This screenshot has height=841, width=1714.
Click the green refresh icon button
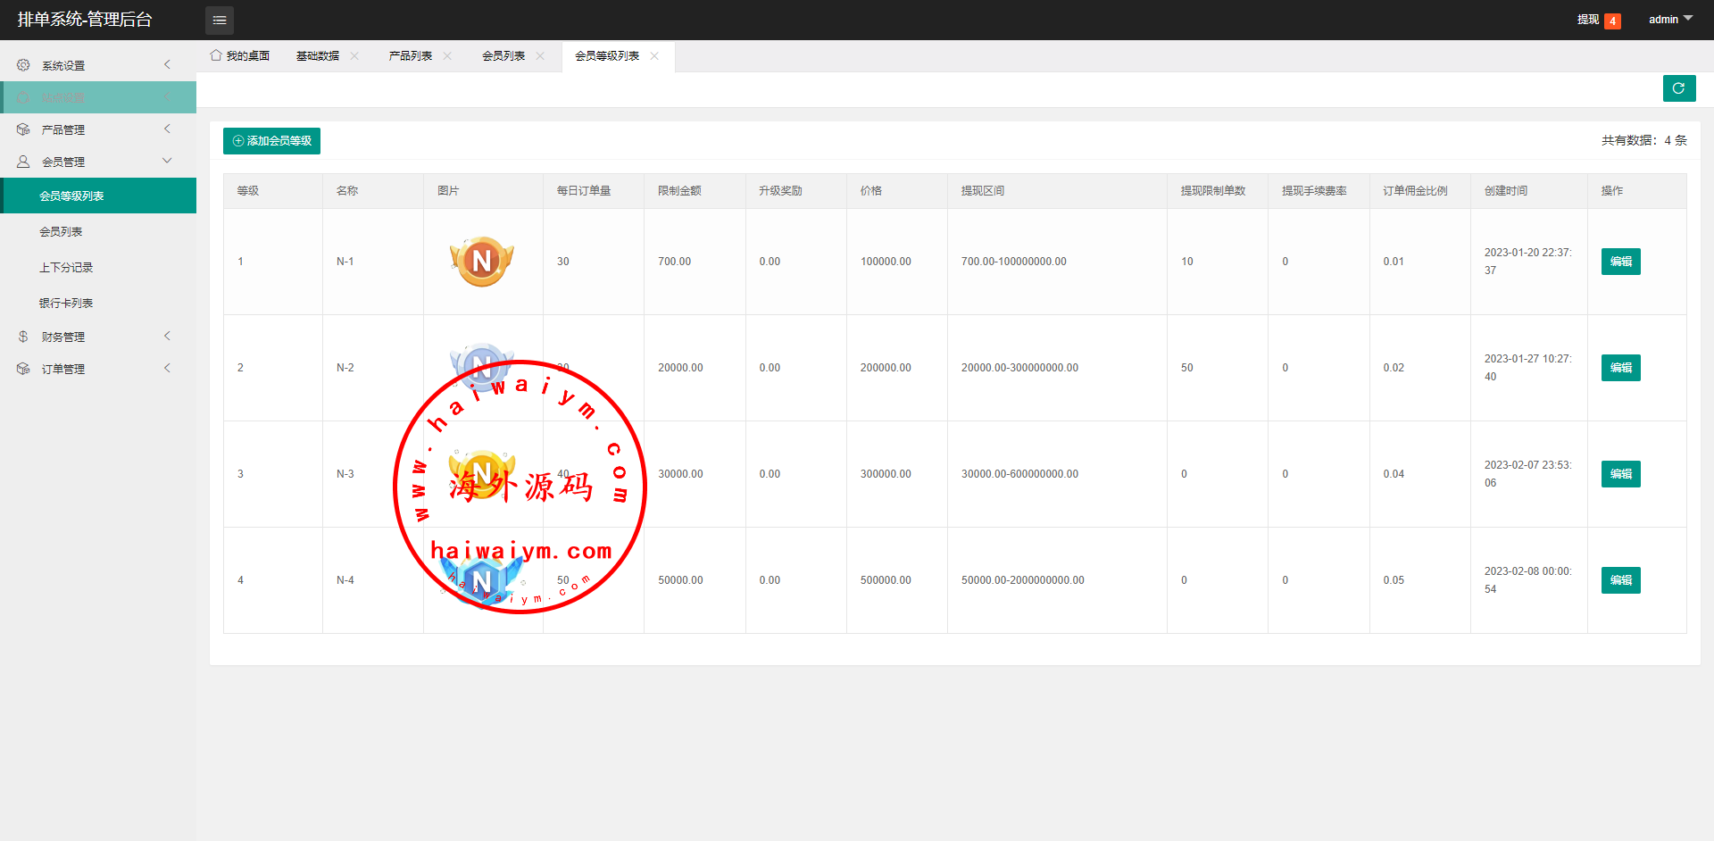tap(1678, 88)
